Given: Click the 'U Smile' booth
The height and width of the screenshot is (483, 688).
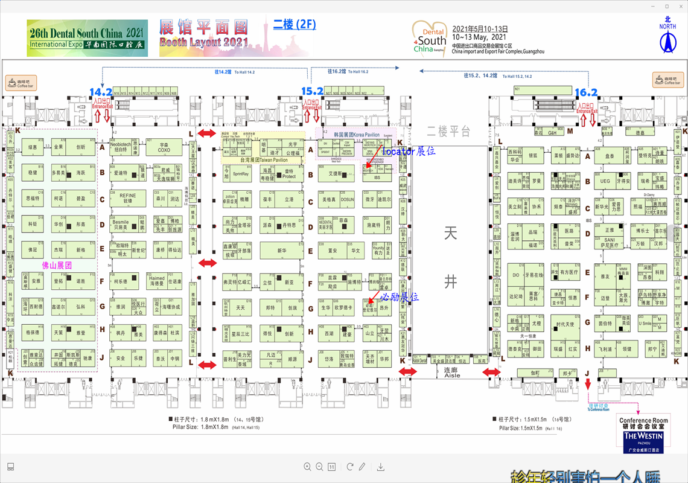Looking at the screenshot, I should [645, 323].
